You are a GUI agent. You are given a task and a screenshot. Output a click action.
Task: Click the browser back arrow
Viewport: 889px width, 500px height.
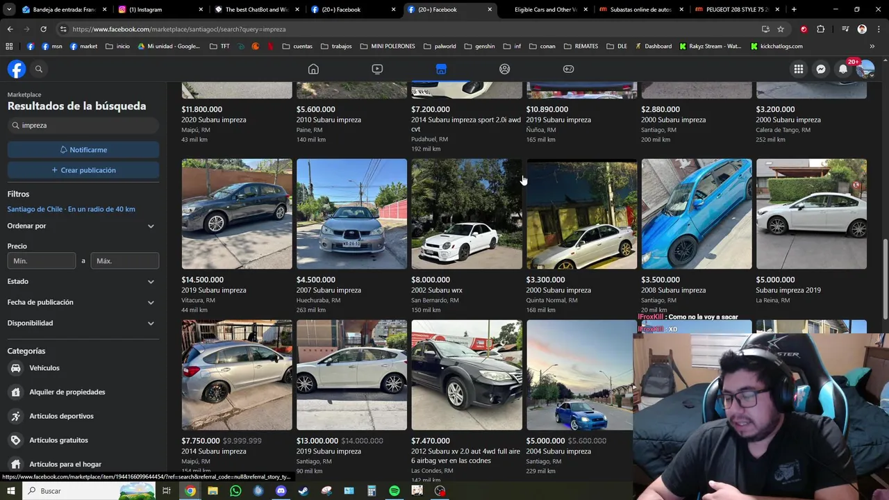point(10,29)
